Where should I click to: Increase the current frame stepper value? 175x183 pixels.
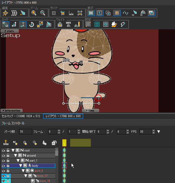point(59,130)
